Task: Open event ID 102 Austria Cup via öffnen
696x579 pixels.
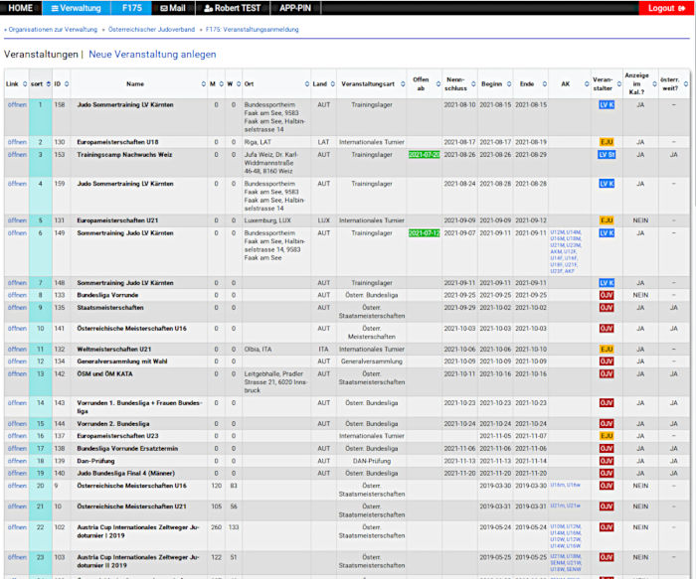Action: (17, 527)
